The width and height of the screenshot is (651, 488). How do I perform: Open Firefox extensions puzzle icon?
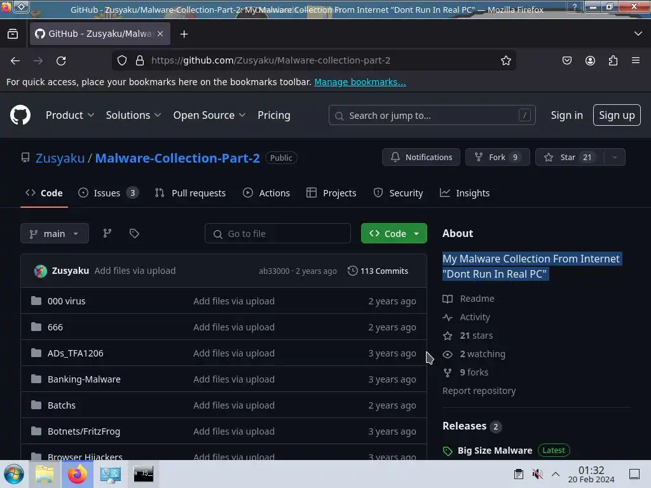point(613,60)
